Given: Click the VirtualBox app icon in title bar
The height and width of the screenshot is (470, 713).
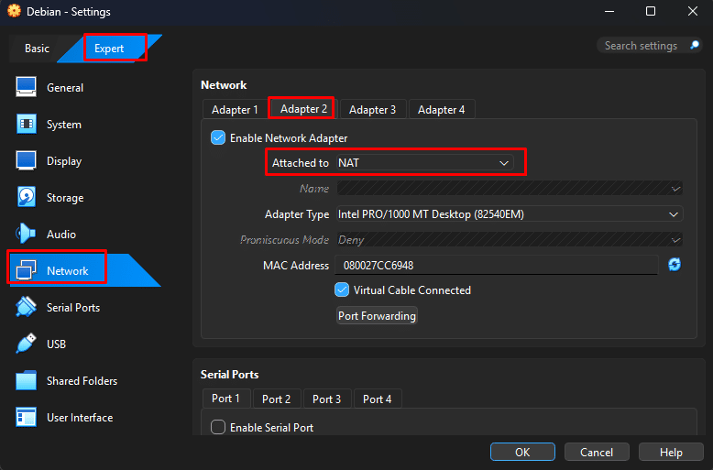Looking at the screenshot, I should (x=14, y=11).
